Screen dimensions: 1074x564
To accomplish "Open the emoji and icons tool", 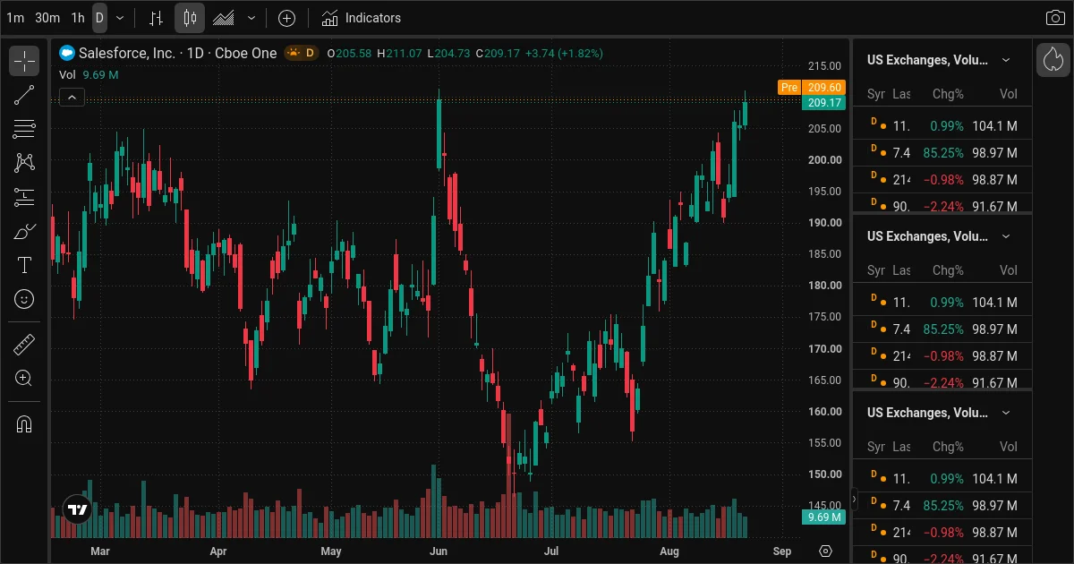I will 24,299.
